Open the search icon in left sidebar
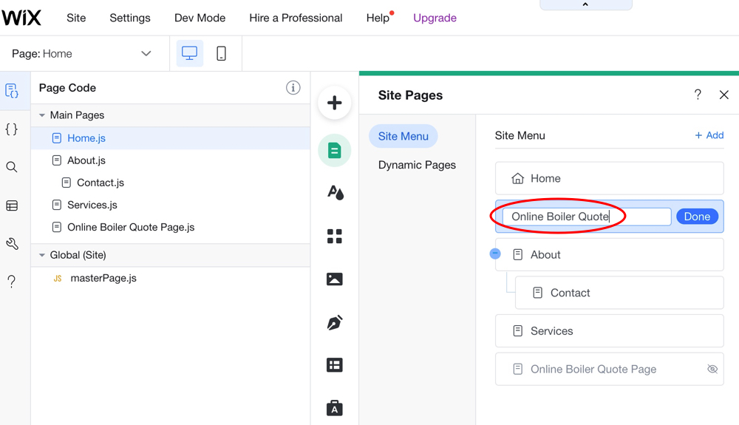Viewport: 739px width, 425px height. click(x=12, y=167)
